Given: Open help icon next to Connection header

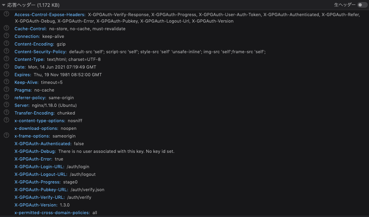Looking at the screenshot, I should [6, 35].
